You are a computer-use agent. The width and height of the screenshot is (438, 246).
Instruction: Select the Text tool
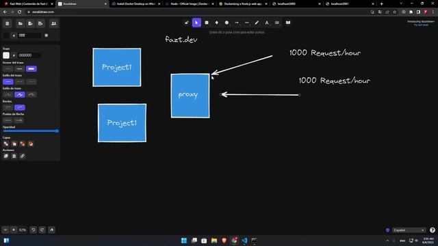tap(267, 23)
